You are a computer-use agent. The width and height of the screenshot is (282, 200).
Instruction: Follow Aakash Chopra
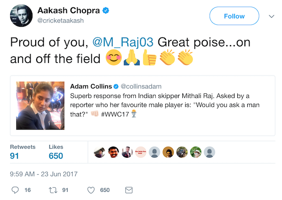coord(234,16)
